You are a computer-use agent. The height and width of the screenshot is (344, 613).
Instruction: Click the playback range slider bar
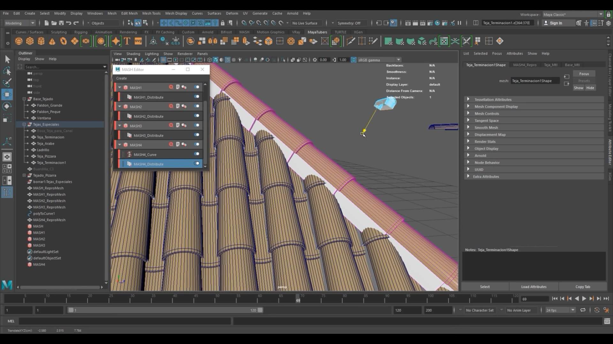[x=164, y=310]
